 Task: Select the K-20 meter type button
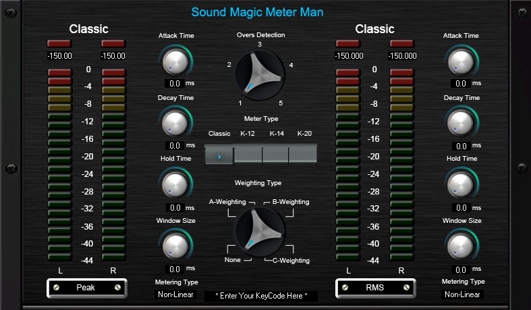(x=303, y=155)
